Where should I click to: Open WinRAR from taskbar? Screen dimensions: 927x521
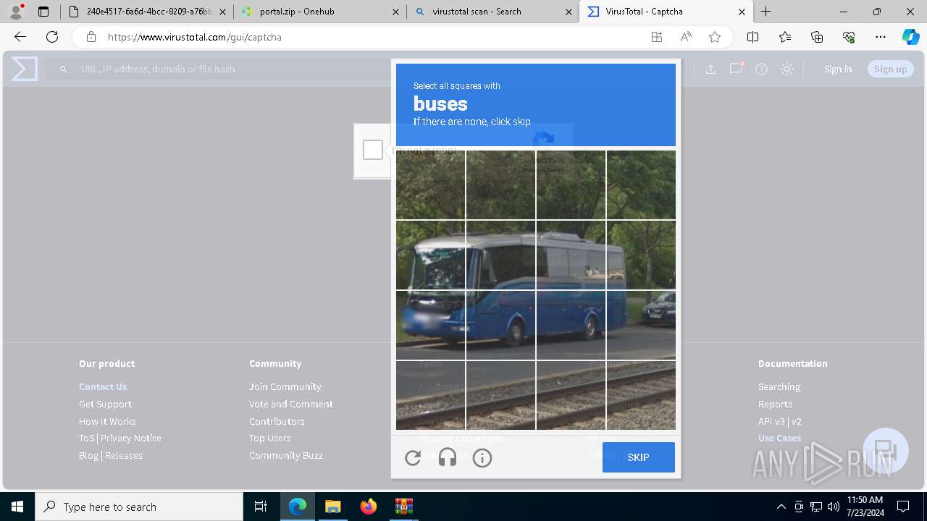(x=403, y=507)
